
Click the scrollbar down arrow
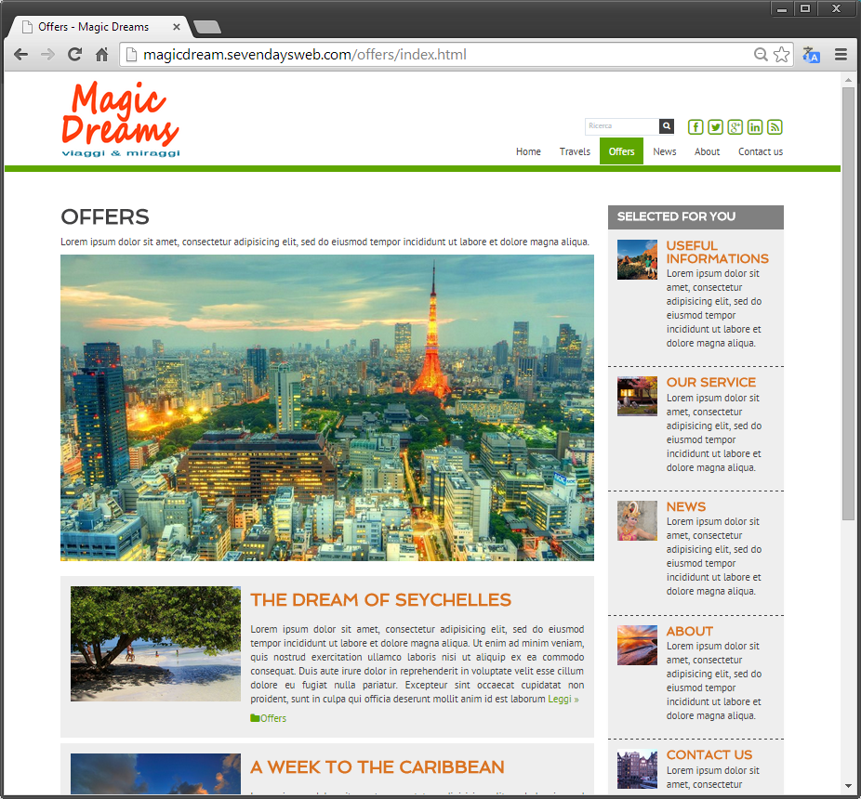(848, 788)
